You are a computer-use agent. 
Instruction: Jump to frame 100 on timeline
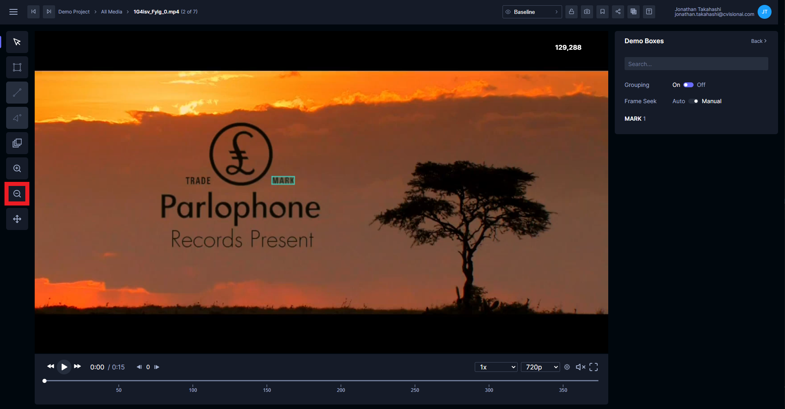tap(193, 390)
